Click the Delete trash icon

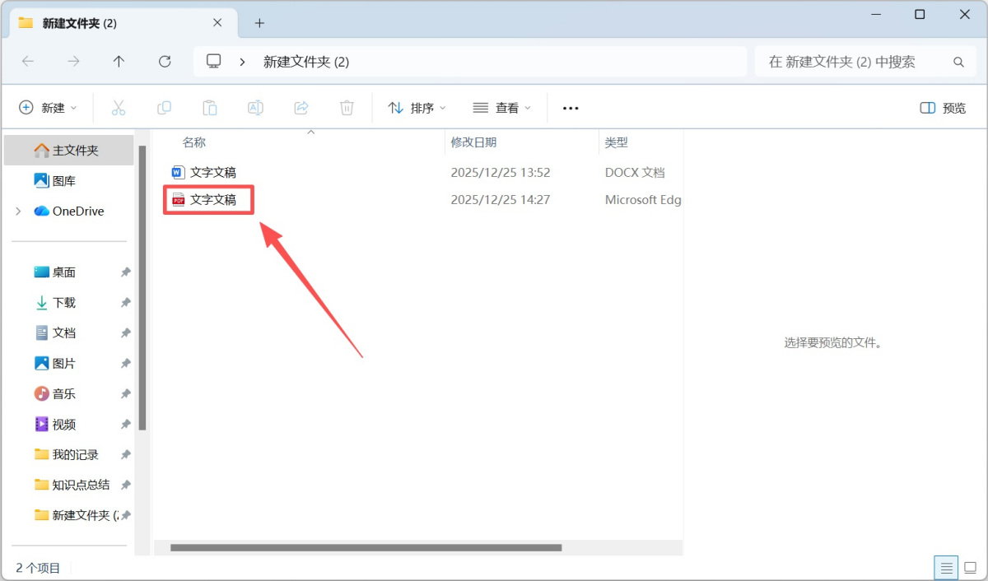(347, 107)
